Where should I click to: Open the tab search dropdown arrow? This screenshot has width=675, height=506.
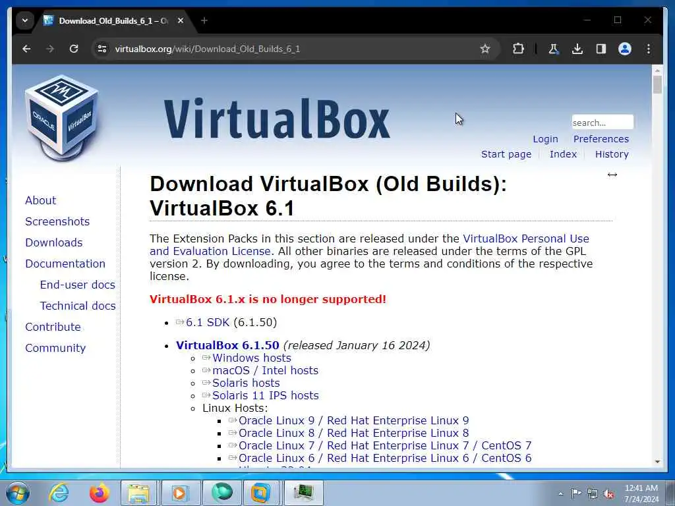(x=25, y=20)
